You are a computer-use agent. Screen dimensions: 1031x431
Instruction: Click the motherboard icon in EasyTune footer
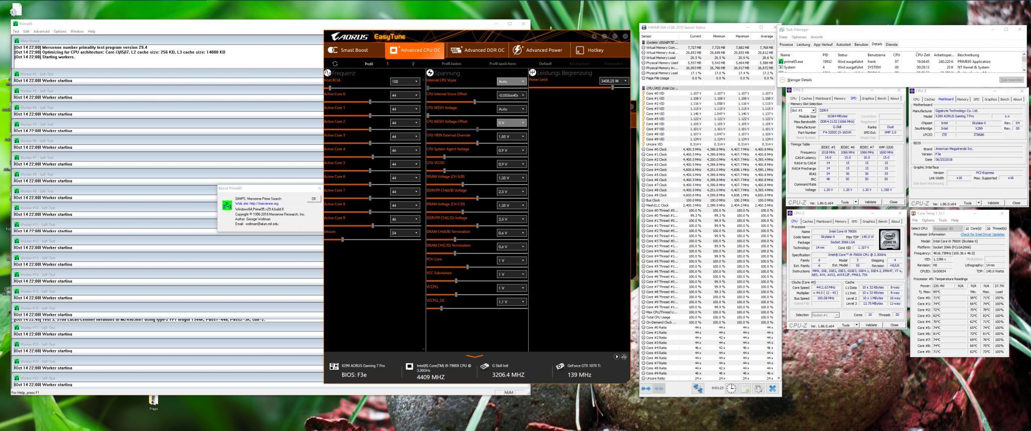tap(334, 367)
